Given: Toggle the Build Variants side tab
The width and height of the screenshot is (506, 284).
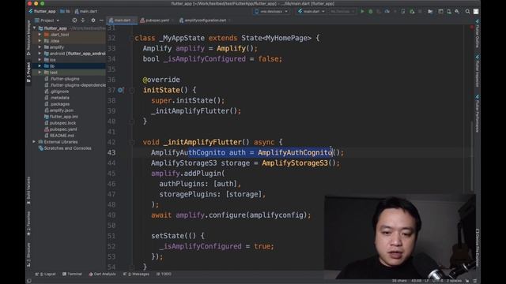Looking at the screenshot, I should point(28,190).
